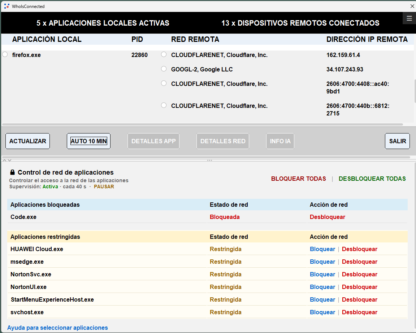416x333 pixels.
Task: Click svchost.exe in restricted list
Action: (x=27, y=312)
